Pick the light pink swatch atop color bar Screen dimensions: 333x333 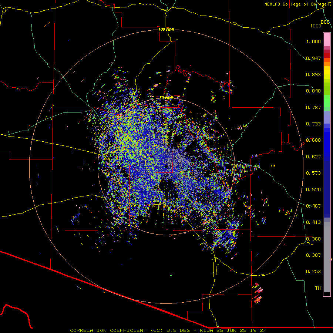click(x=327, y=40)
